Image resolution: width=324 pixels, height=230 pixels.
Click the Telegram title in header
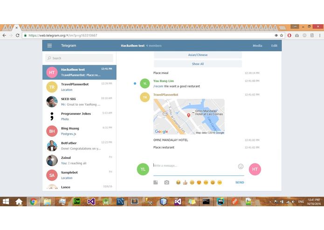click(x=69, y=46)
